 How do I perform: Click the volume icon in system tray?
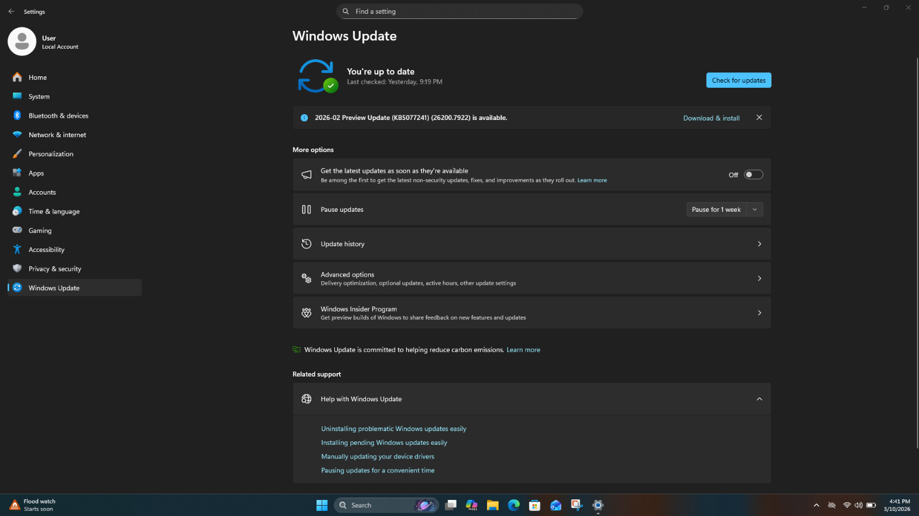click(858, 505)
